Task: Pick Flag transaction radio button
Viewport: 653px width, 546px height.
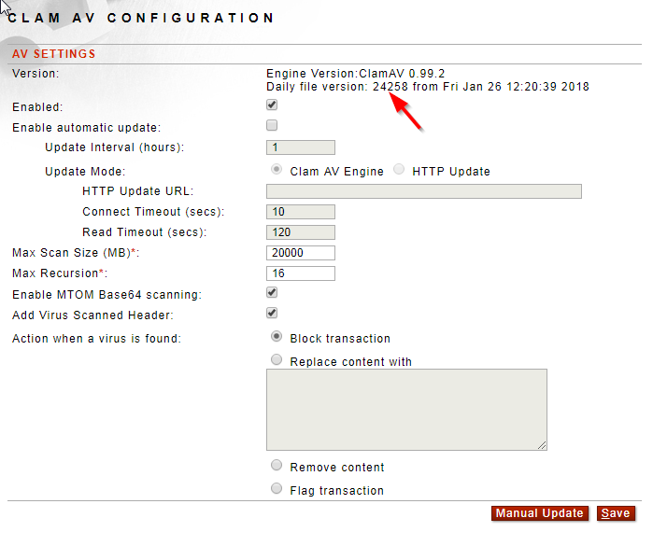Action: point(277,488)
